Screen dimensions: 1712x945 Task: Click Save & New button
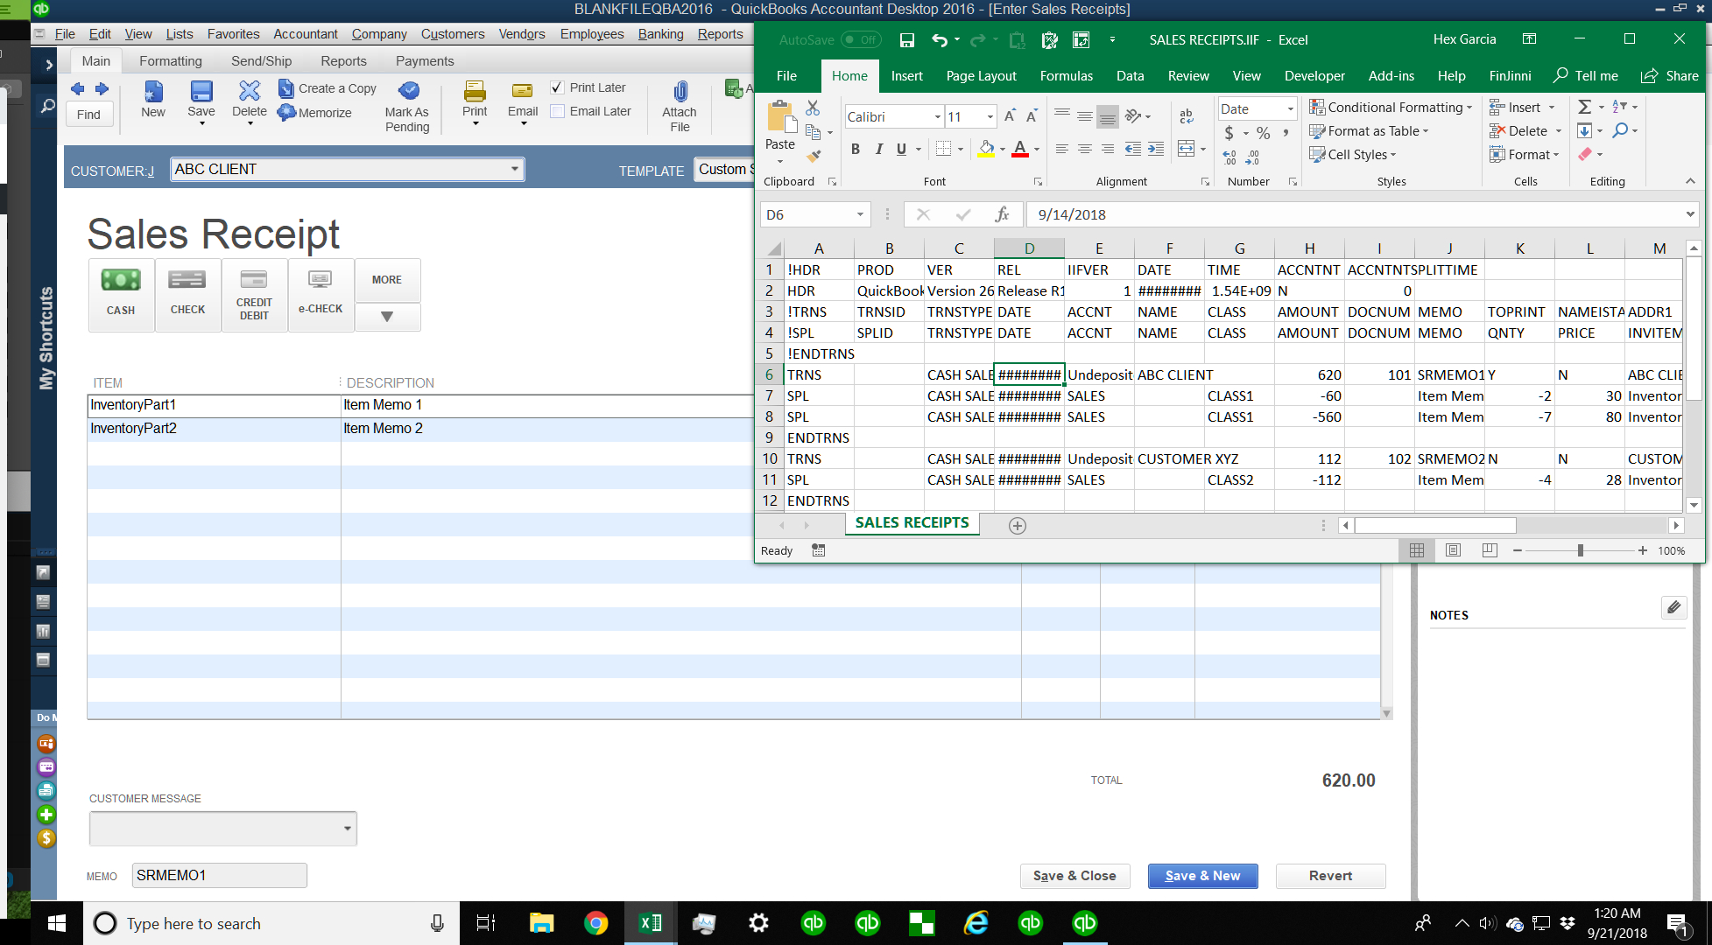(1202, 876)
